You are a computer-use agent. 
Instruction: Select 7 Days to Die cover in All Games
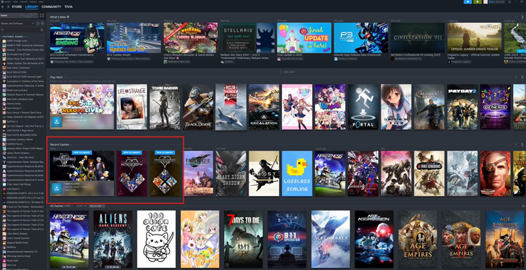243,239
